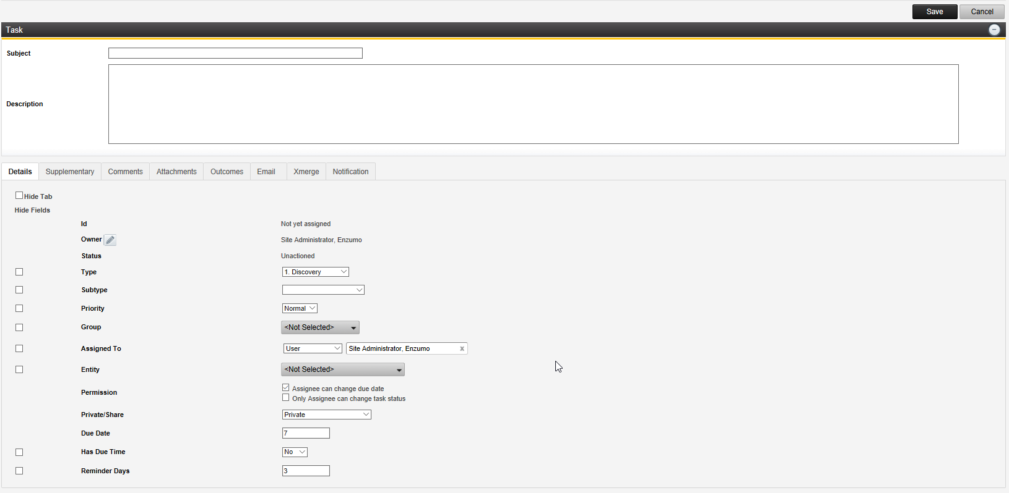Collapse the Task panel with minus icon
The height and width of the screenshot is (493, 1009).
click(994, 30)
